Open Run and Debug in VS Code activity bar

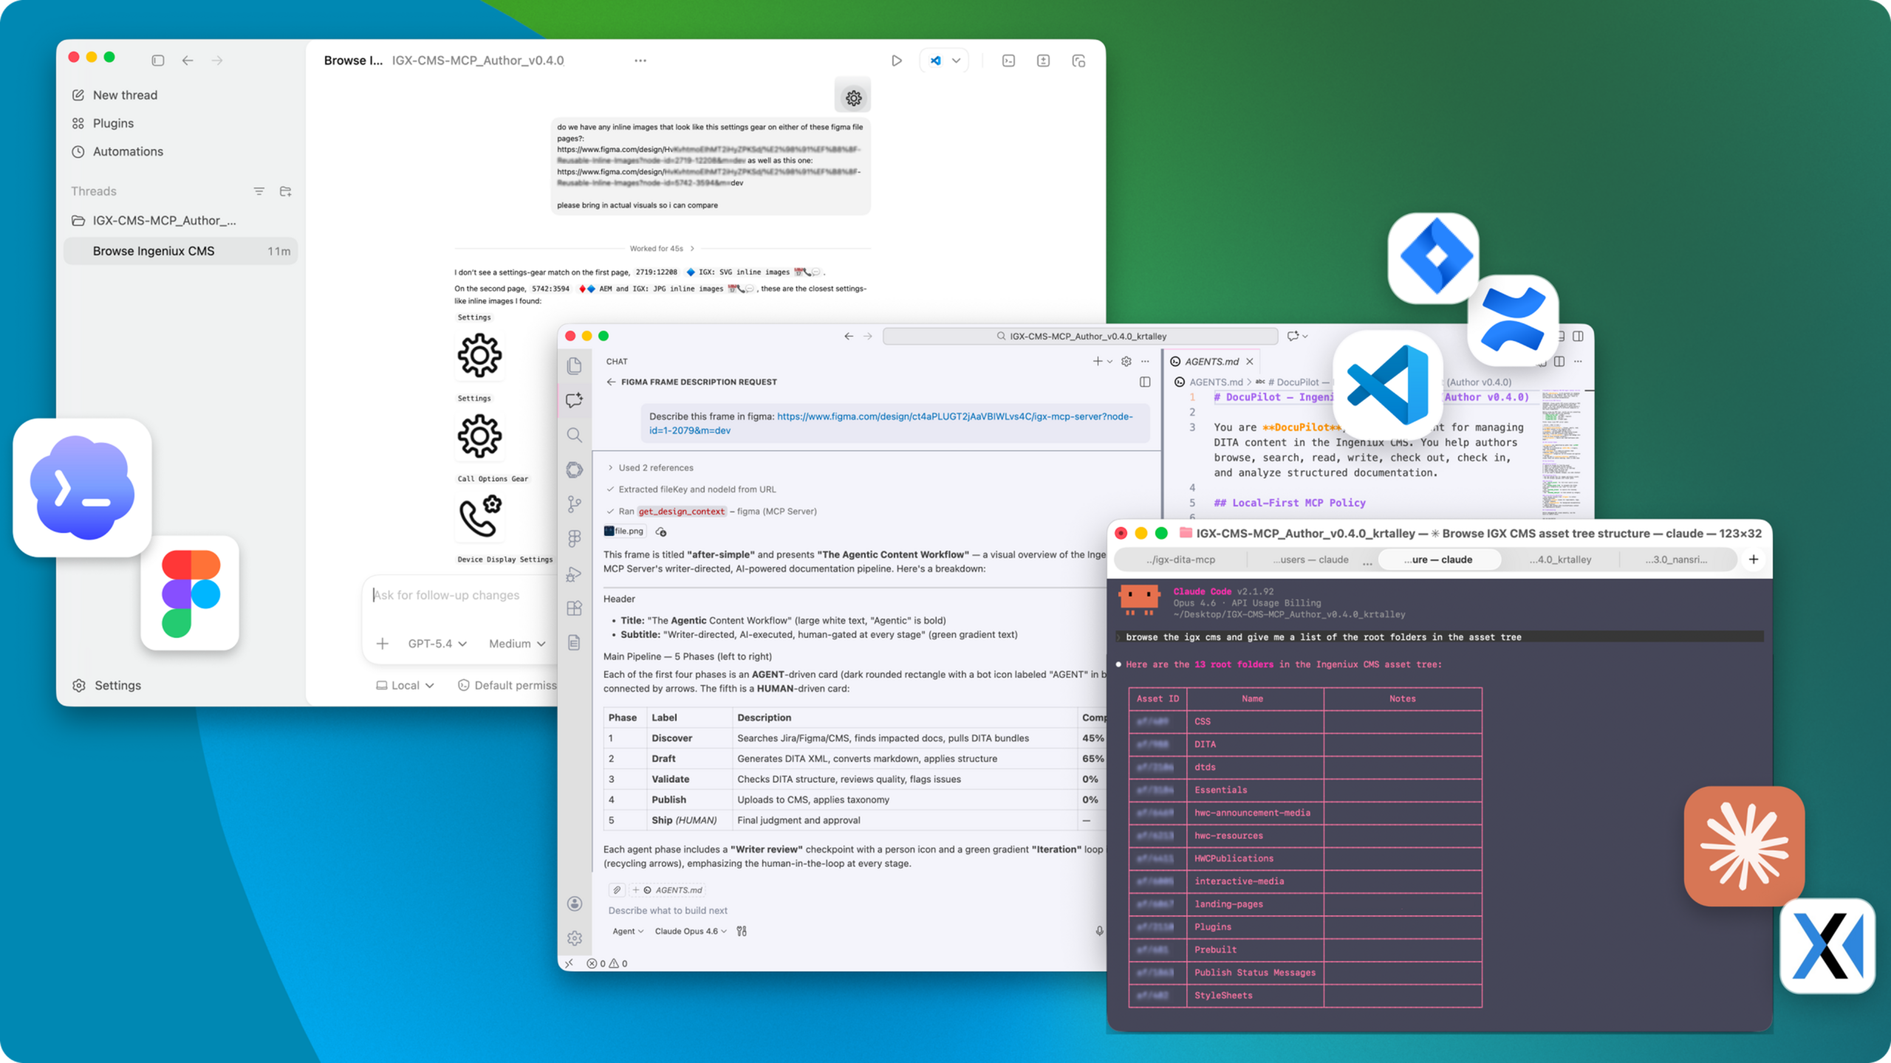tap(575, 574)
